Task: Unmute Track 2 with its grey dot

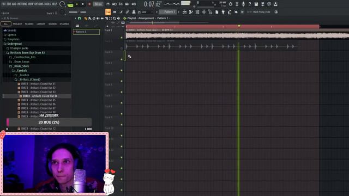Action: (x=122, y=48)
